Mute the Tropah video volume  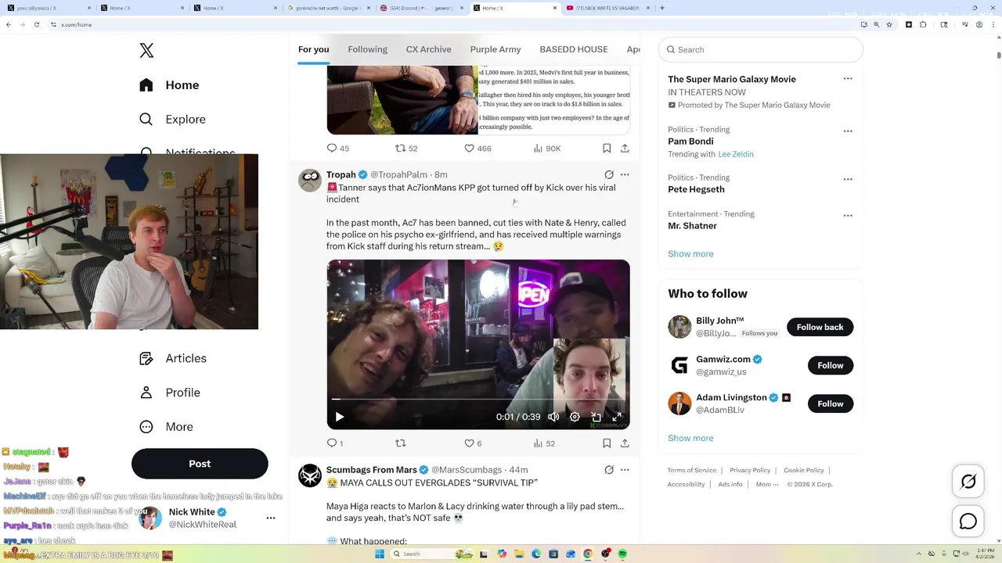(553, 417)
